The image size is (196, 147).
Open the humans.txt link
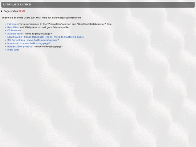[x=29, y=44]
